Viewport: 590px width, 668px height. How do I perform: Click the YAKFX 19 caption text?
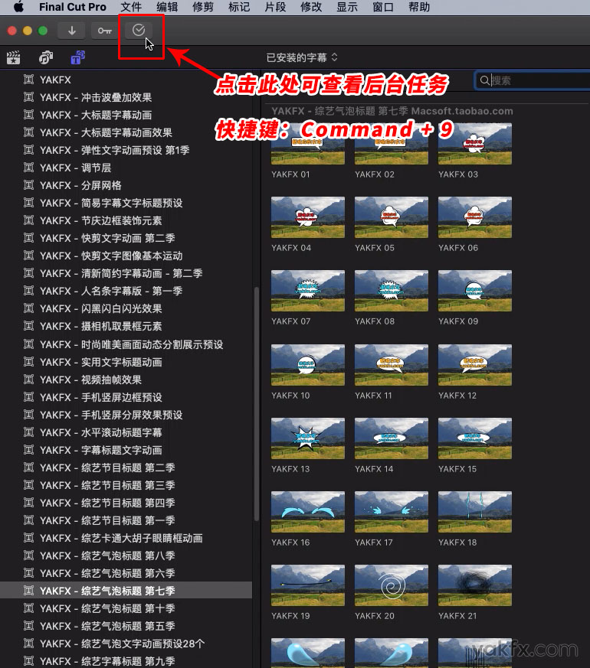(x=290, y=616)
